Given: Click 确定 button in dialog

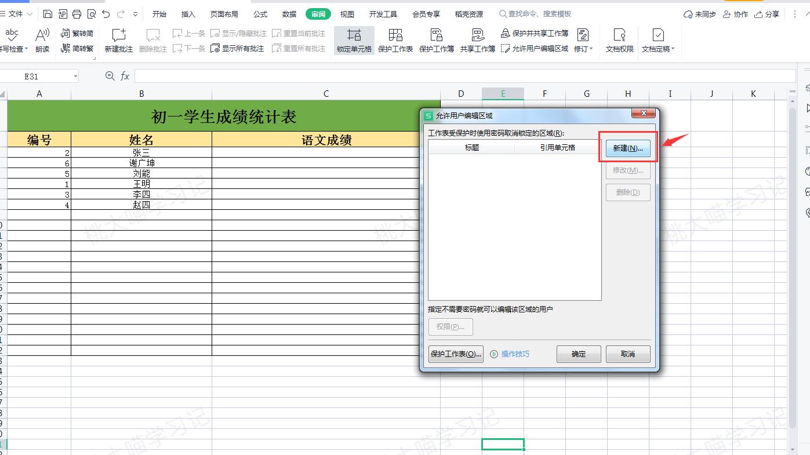Looking at the screenshot, I should [579, 354].
